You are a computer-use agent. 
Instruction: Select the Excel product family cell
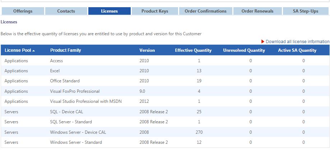click(55, 71)
